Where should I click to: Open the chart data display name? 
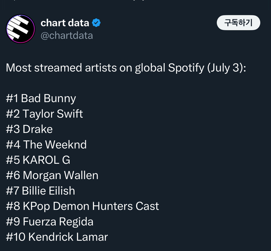coord(65,23)
